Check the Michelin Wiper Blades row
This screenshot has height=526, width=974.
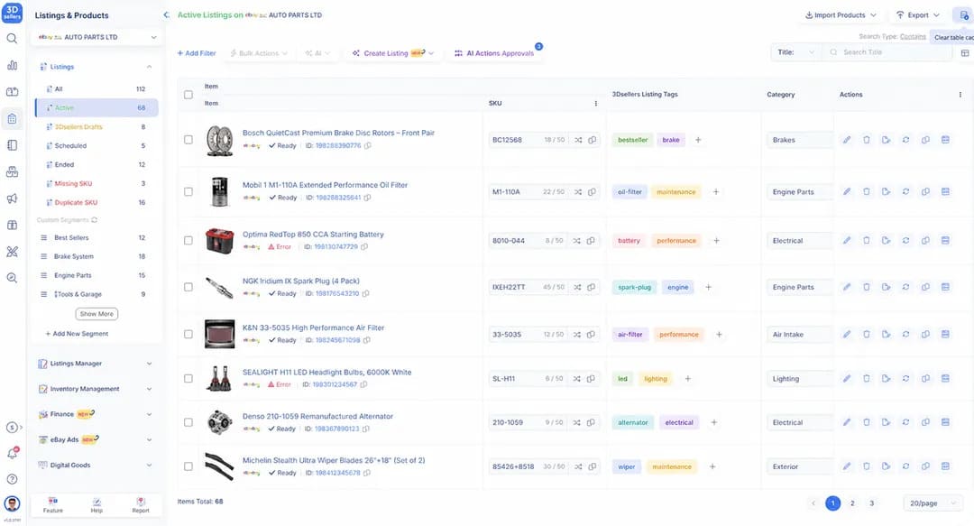tap(188, 466)
